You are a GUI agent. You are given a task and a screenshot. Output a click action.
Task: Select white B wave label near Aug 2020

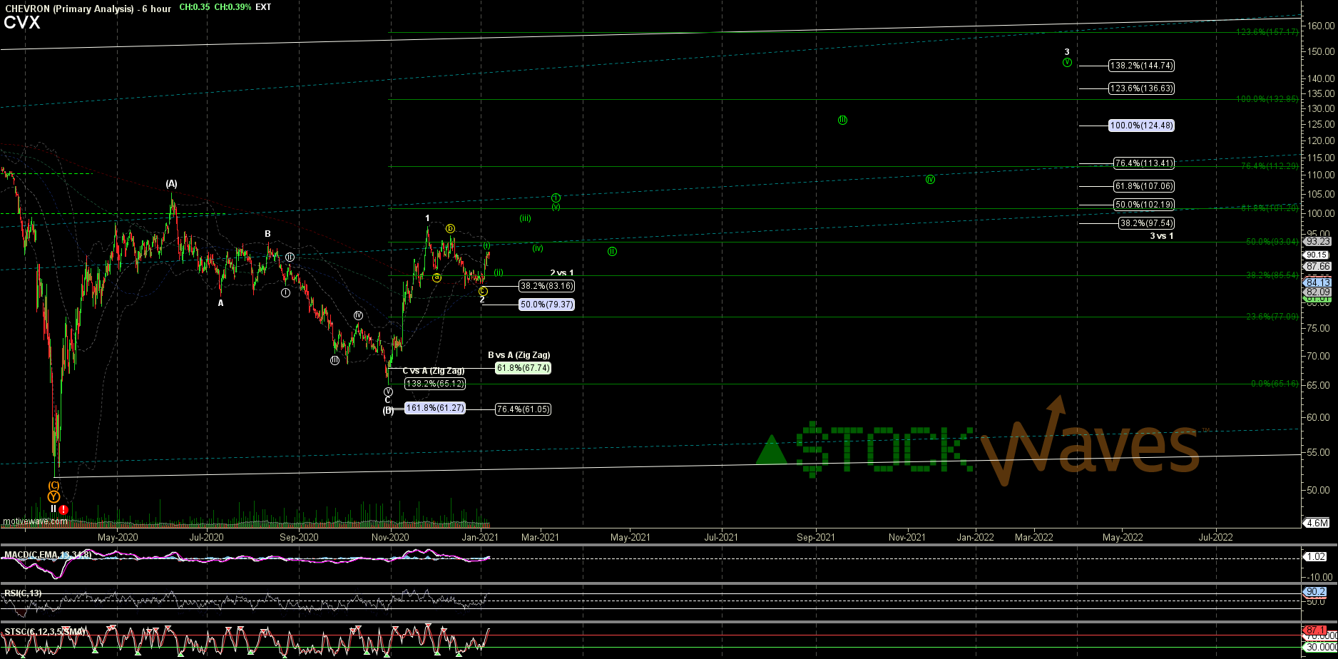point(267,234)
